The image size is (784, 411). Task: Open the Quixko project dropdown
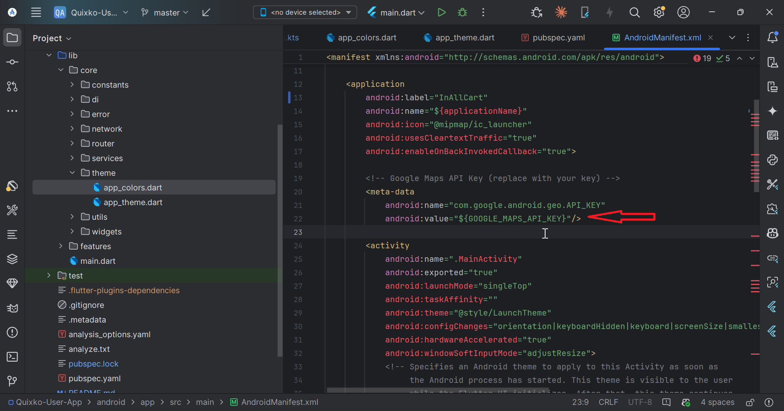click(91, 13)
